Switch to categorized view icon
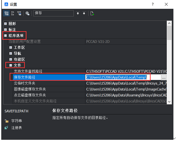Viewport: 176px width, 143px height. pos(6,13)
